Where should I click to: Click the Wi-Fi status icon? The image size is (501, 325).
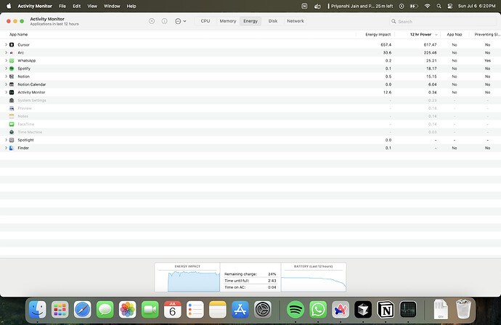pos(427,6)
